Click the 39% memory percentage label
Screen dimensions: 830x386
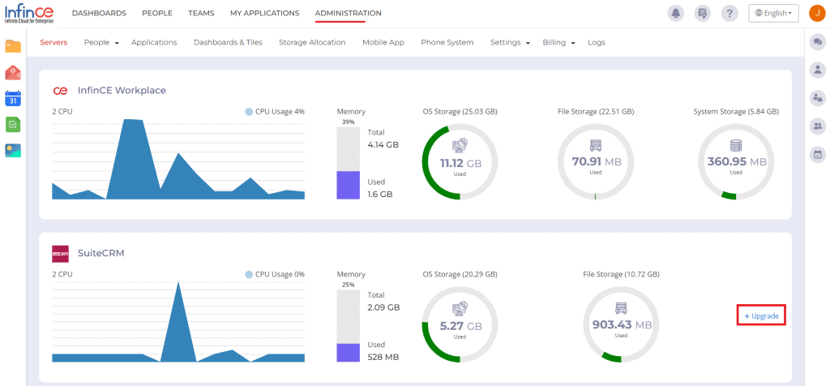(348, 122)
